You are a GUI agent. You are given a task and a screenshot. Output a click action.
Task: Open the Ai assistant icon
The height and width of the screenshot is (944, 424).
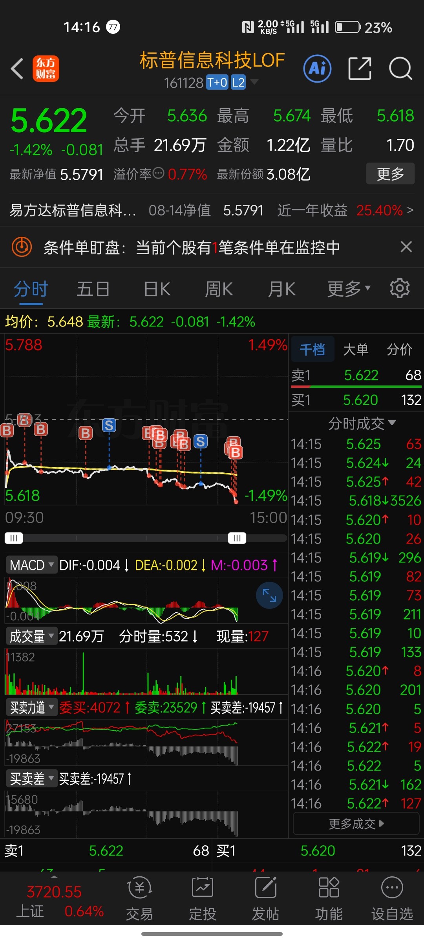[317, 68]
